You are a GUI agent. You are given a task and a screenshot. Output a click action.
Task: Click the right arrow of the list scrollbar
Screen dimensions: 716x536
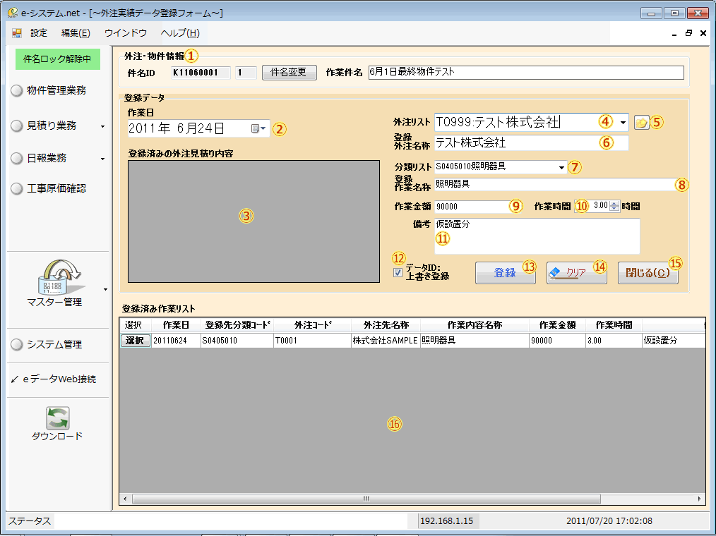[699, 499]
